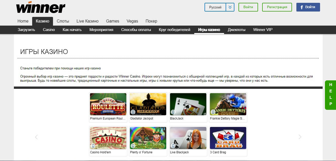Click the Войти login button
Screen dimensions: 336x161
click(x=248, y=7)
